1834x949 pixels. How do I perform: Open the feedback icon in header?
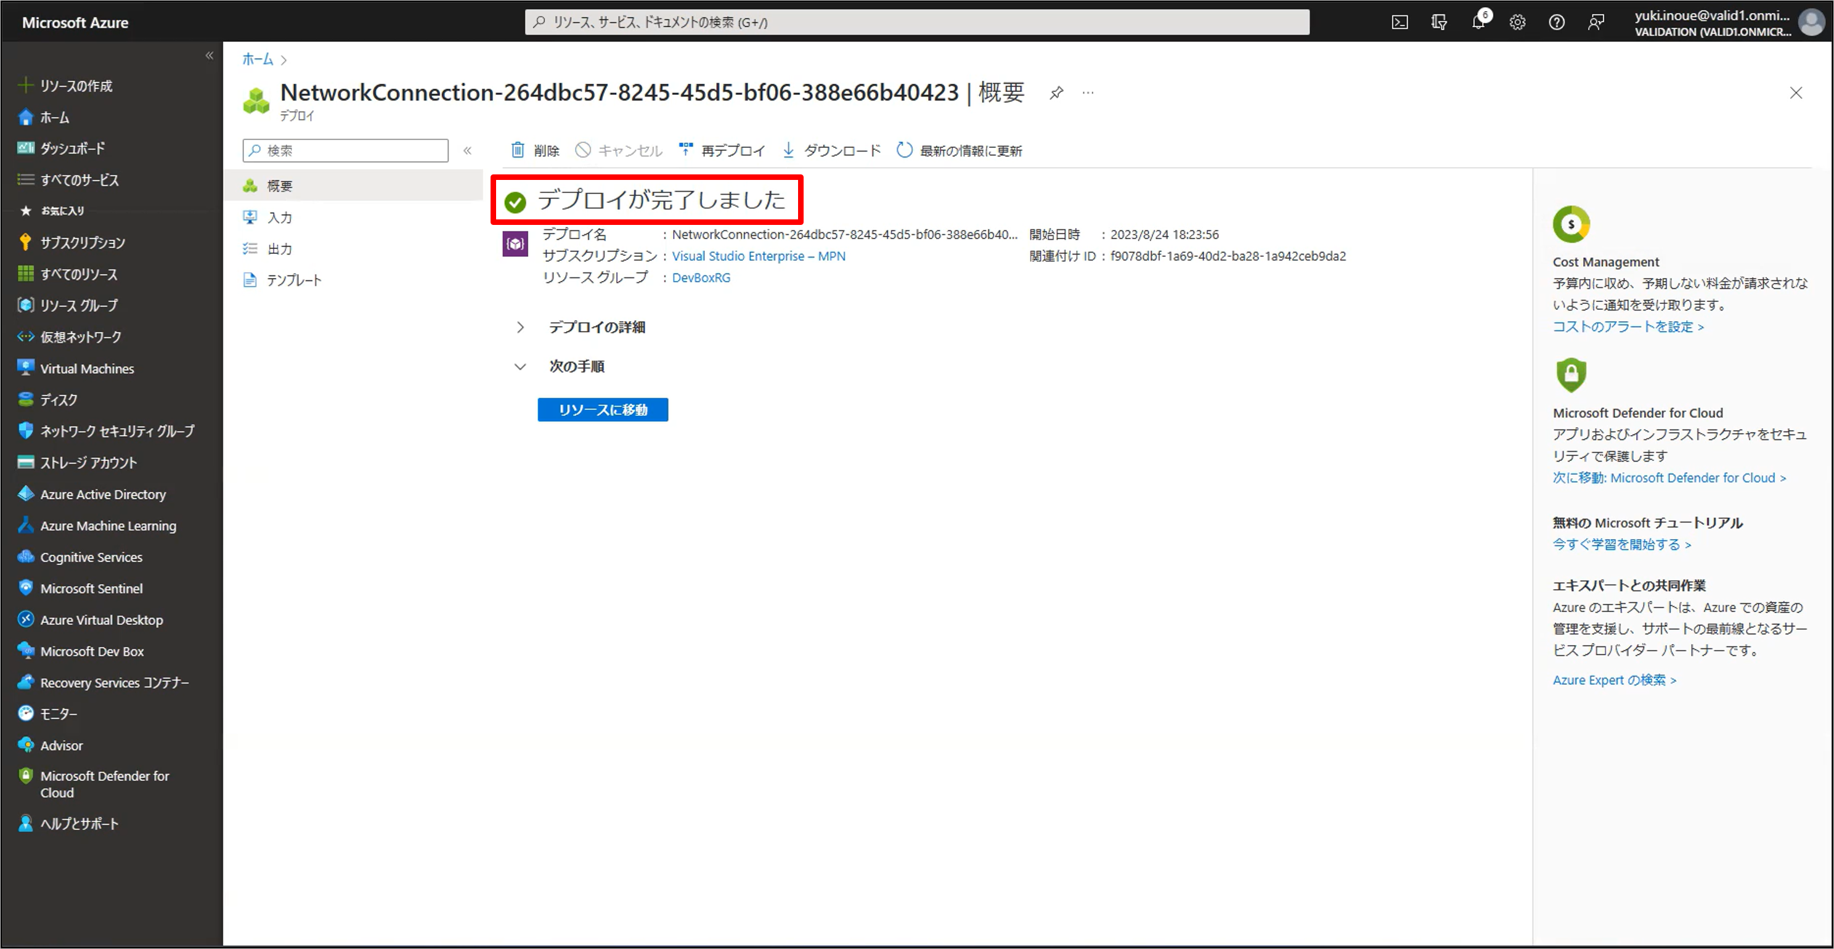pyautogui.click(x=1596, y=22)
